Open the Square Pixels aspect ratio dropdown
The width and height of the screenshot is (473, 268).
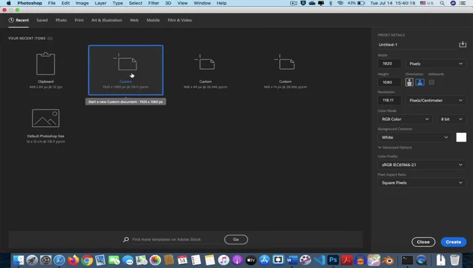422,183
